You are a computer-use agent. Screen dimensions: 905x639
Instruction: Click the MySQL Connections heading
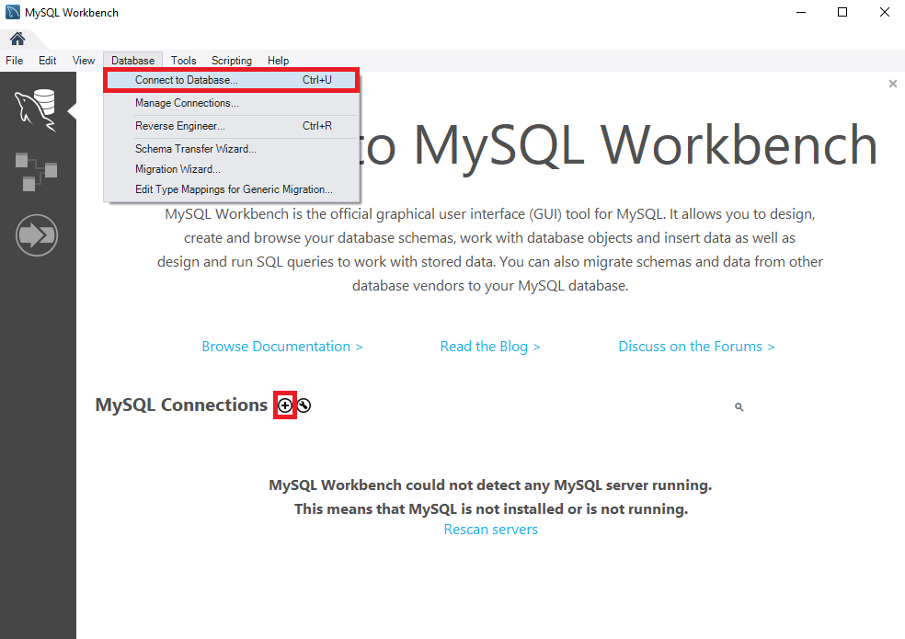[x=181, y=405]
